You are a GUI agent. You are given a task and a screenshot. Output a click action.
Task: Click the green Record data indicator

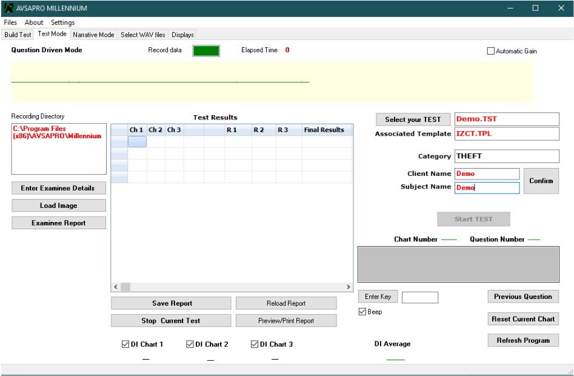pyautogui.click(x=206, y=51)
